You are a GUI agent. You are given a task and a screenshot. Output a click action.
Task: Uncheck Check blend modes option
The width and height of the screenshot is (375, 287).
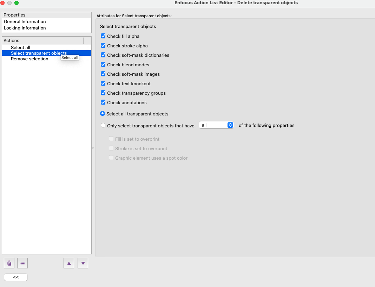tap(103, 65)
